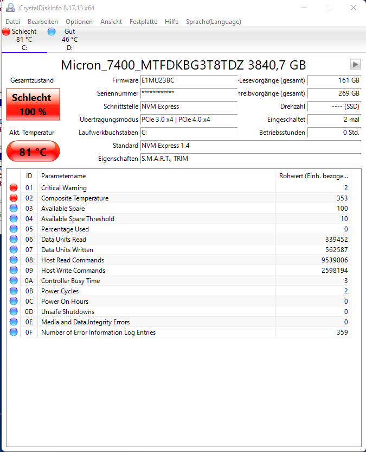366x452 pixels.
Task: Click red status icon for Composite Temperature
Action: tap(14, 198)
